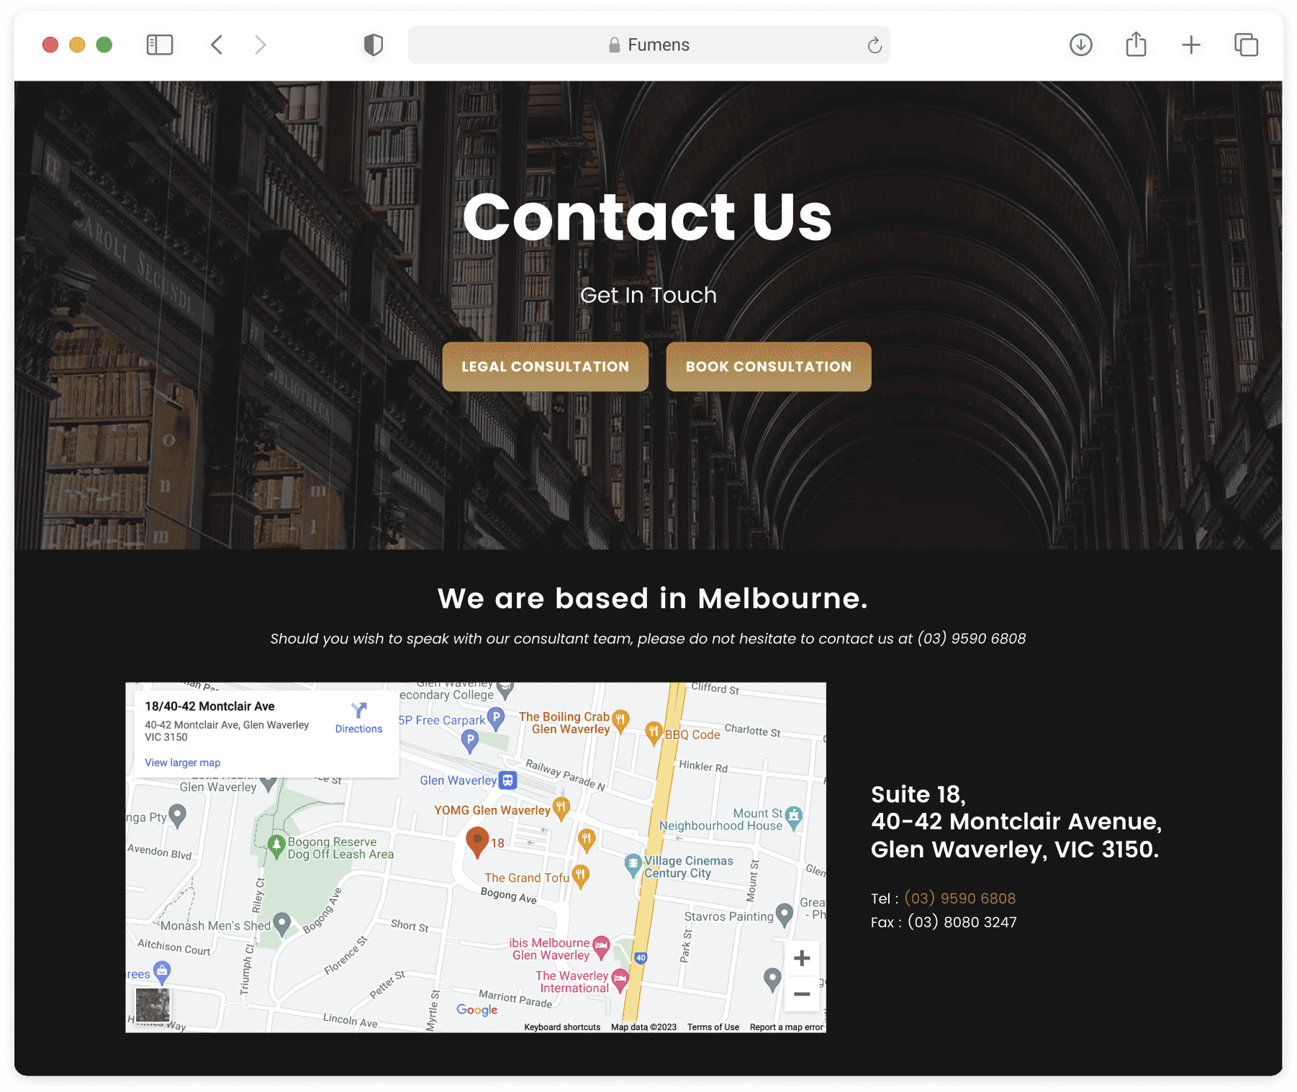
Task: Click the Book Consultation button
Action: click(768, 367)
